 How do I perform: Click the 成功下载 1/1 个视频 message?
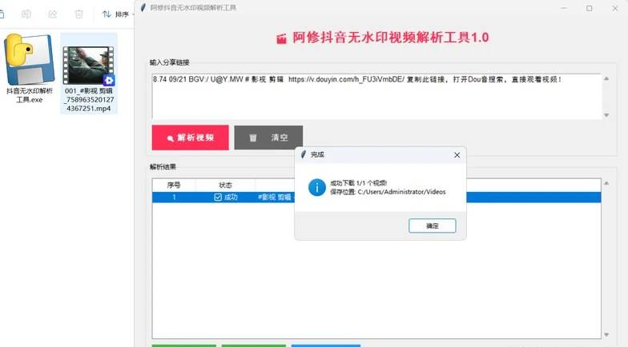(359, 183)
